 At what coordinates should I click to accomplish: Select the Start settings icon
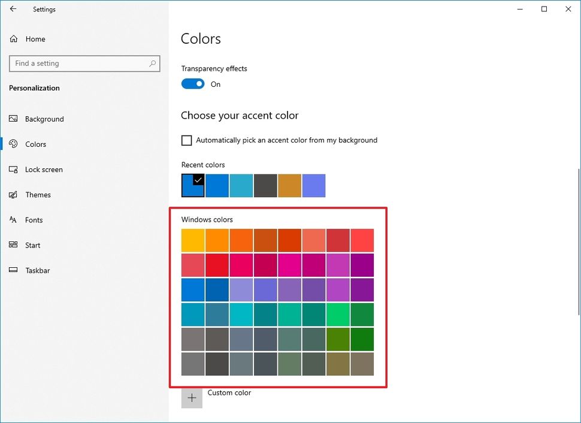14,245
